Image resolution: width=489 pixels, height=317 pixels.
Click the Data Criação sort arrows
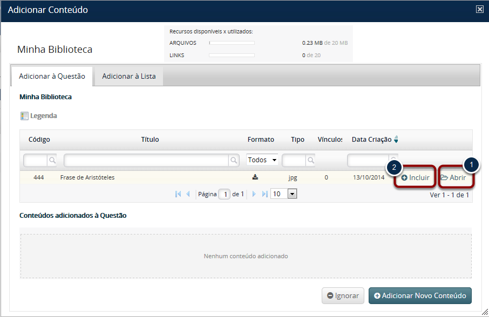[396, 140]
